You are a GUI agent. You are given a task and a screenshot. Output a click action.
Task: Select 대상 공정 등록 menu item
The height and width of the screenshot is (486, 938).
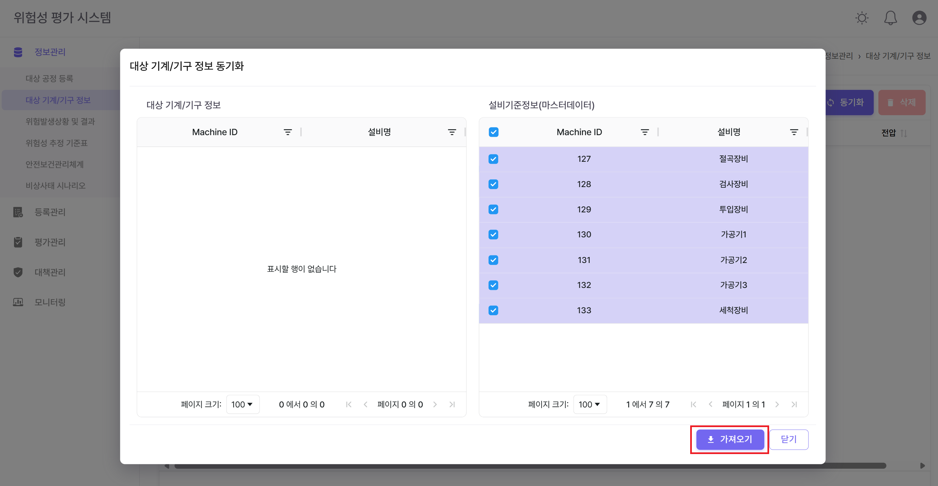click(x=50, y=78)
